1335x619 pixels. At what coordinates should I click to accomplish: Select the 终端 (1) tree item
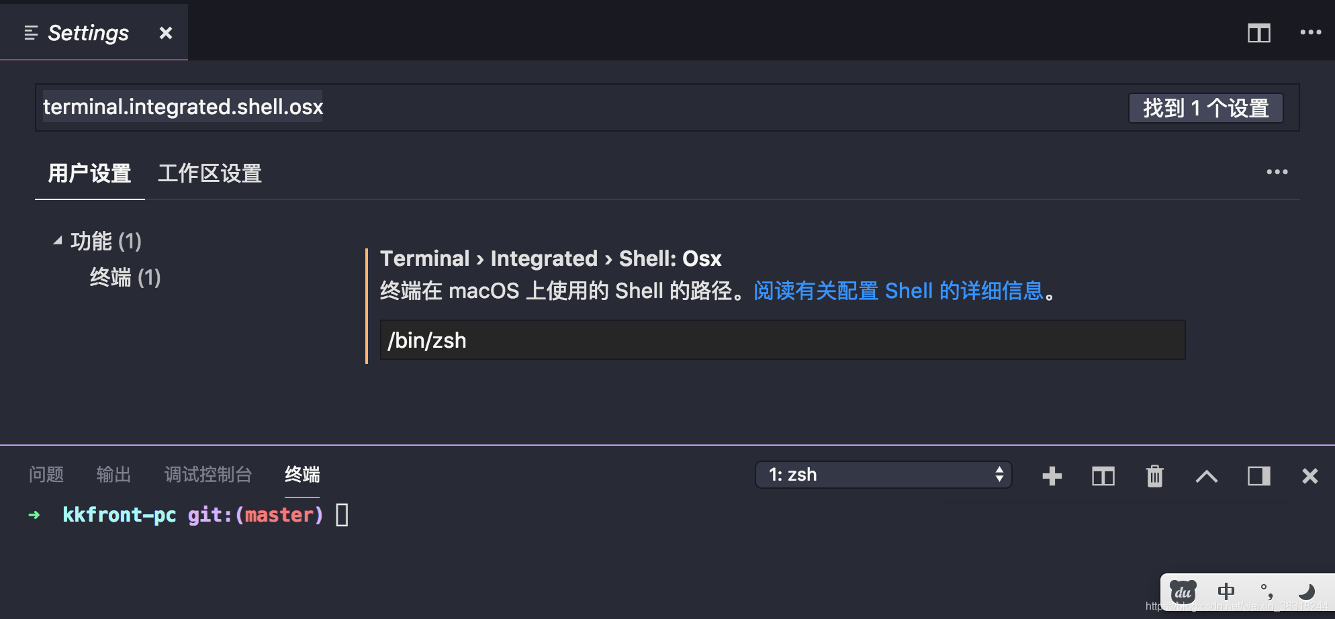click(125, 277)
